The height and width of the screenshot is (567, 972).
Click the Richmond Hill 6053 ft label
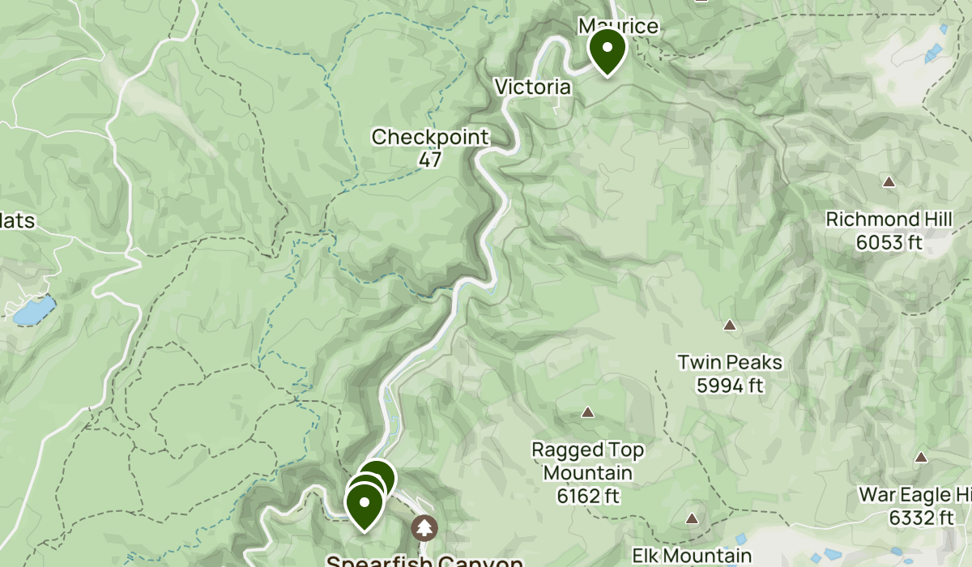(x=889, y=230)
